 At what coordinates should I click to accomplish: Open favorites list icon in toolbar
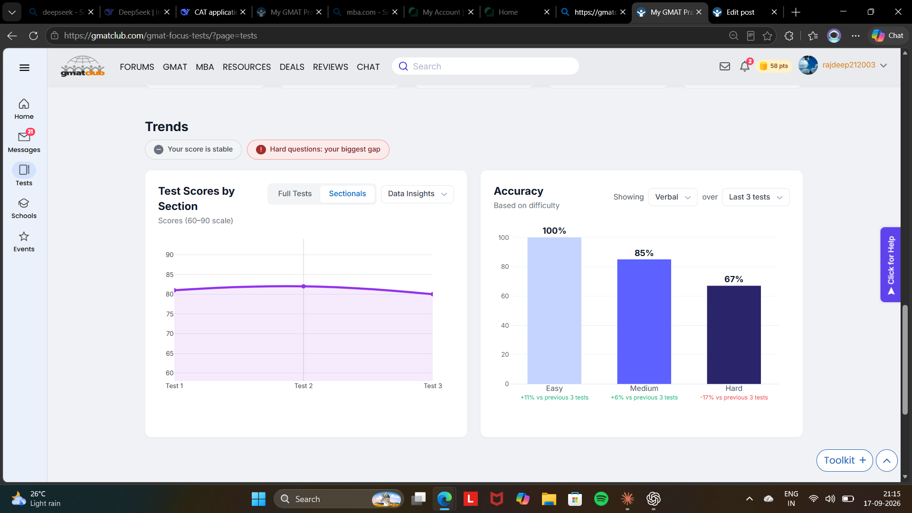pyautogui.click(x=813, y=36)
